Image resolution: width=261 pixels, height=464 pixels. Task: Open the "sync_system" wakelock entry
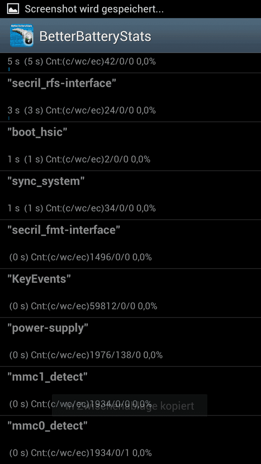pyautogui.click(x=130, y=195)
